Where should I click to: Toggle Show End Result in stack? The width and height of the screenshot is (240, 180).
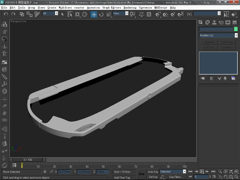coord(211,78)
